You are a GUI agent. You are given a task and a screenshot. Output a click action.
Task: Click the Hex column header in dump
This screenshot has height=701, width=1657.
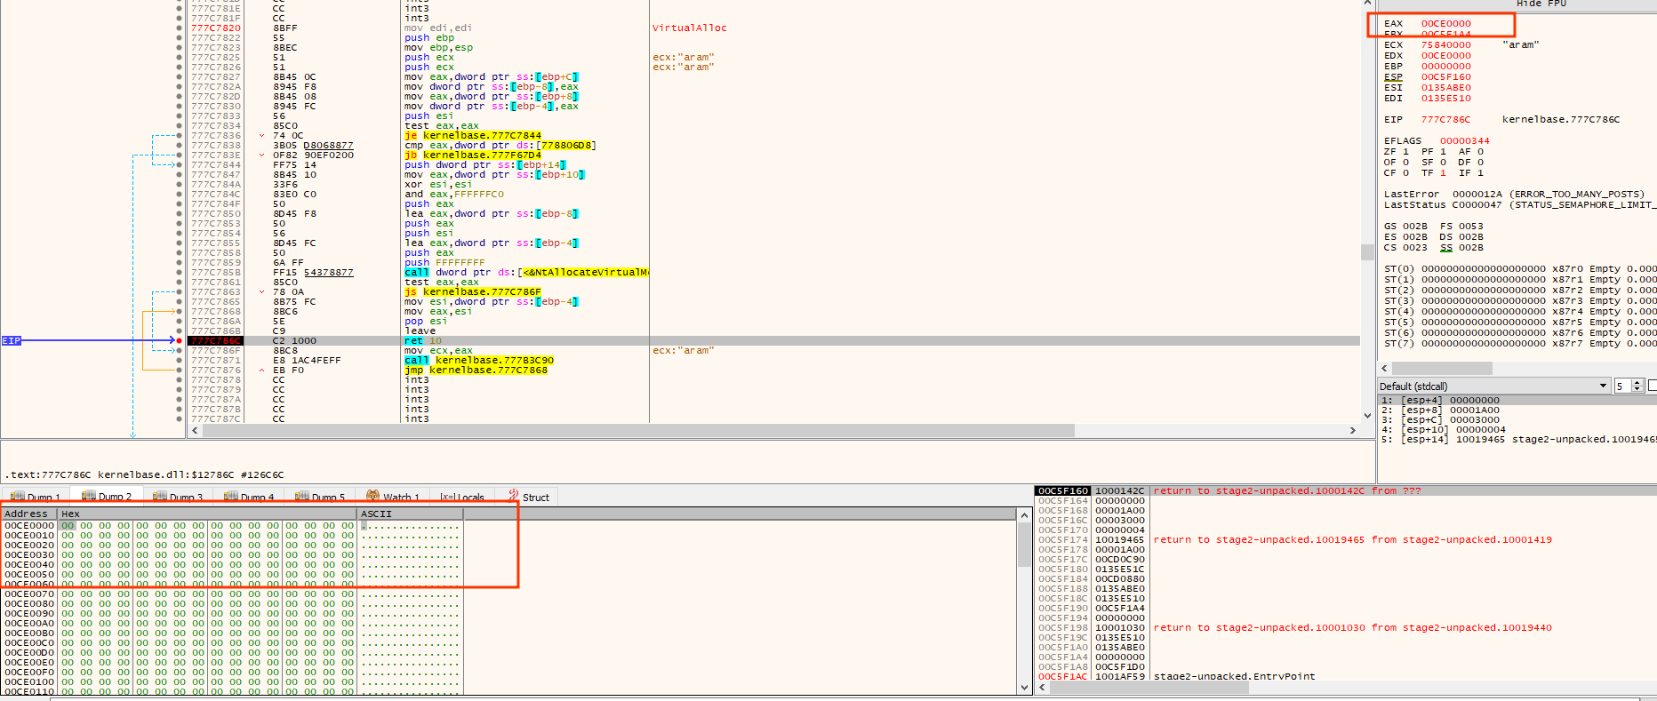click(x=71, y=514)
